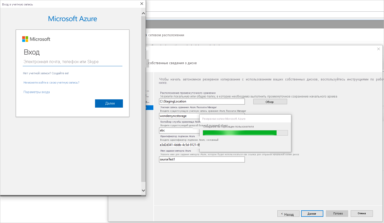Click the Готово button to finish the wizard
Screen dimensions: 384x223
[x=337, y=213]
